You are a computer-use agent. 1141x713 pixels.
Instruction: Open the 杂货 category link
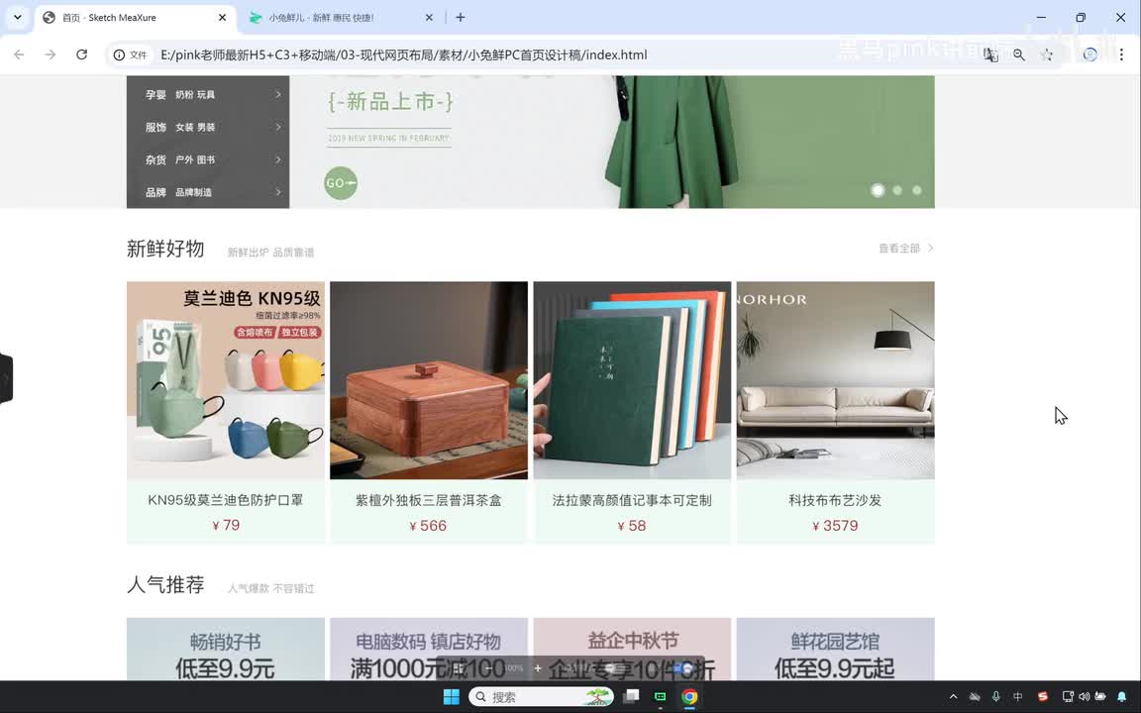(x=156, y=159)
